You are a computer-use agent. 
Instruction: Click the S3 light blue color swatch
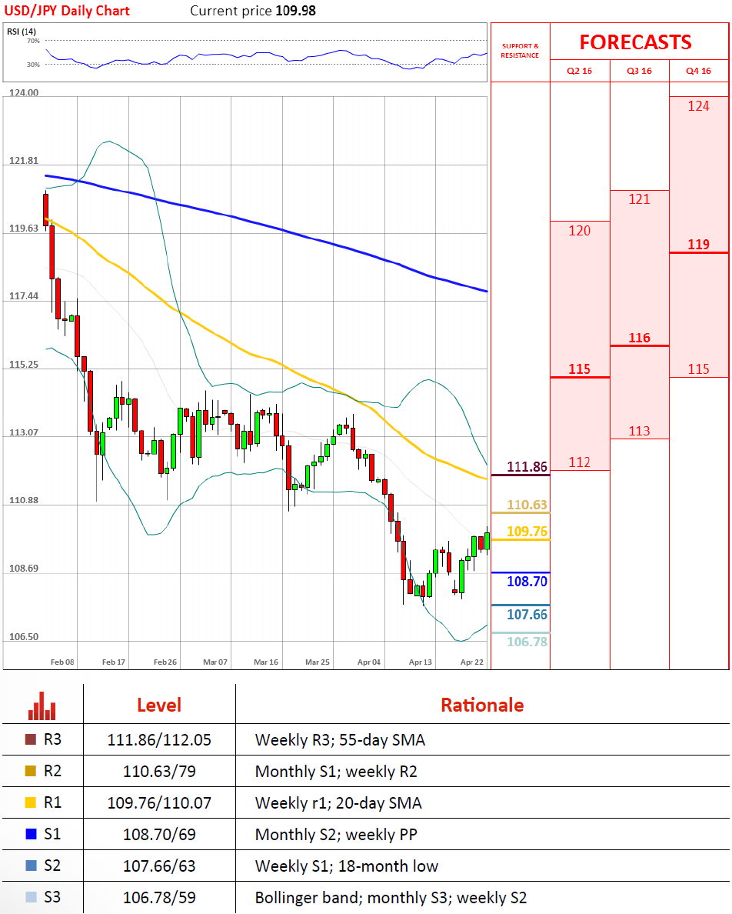tap(31, 896)
